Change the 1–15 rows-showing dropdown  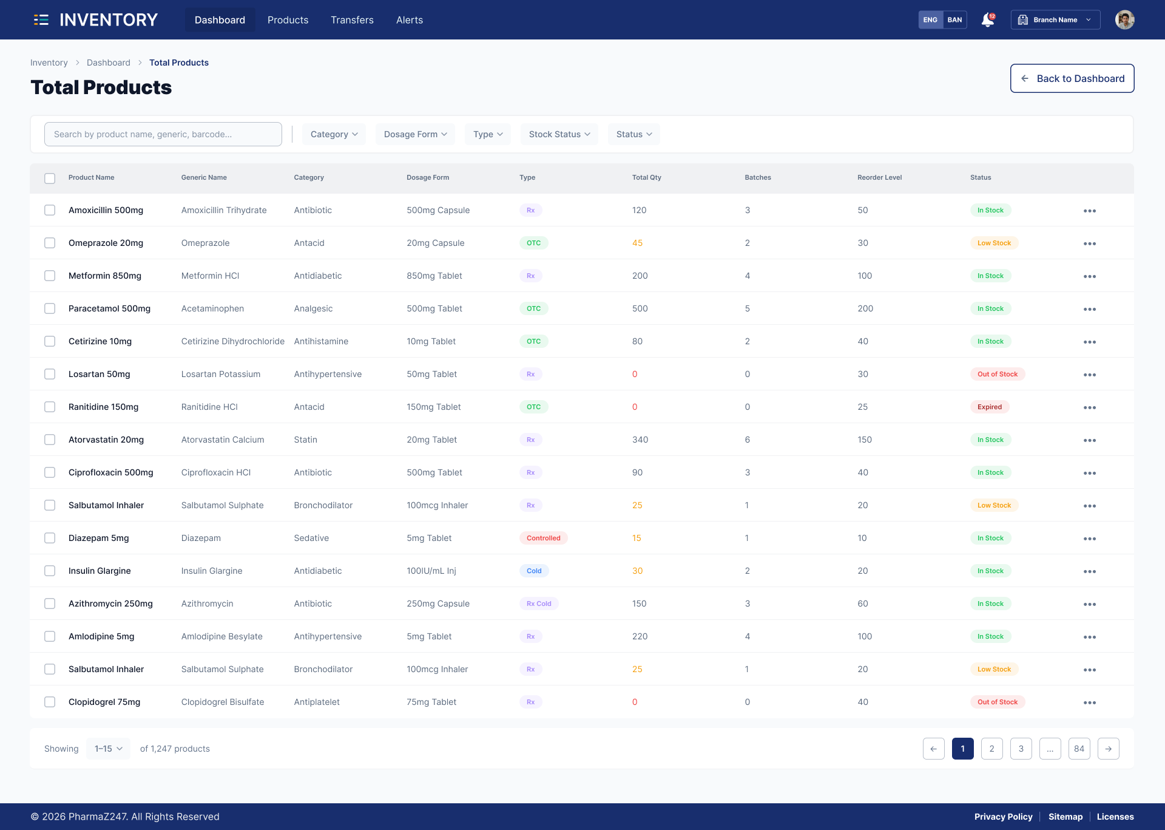coord(108,749)
